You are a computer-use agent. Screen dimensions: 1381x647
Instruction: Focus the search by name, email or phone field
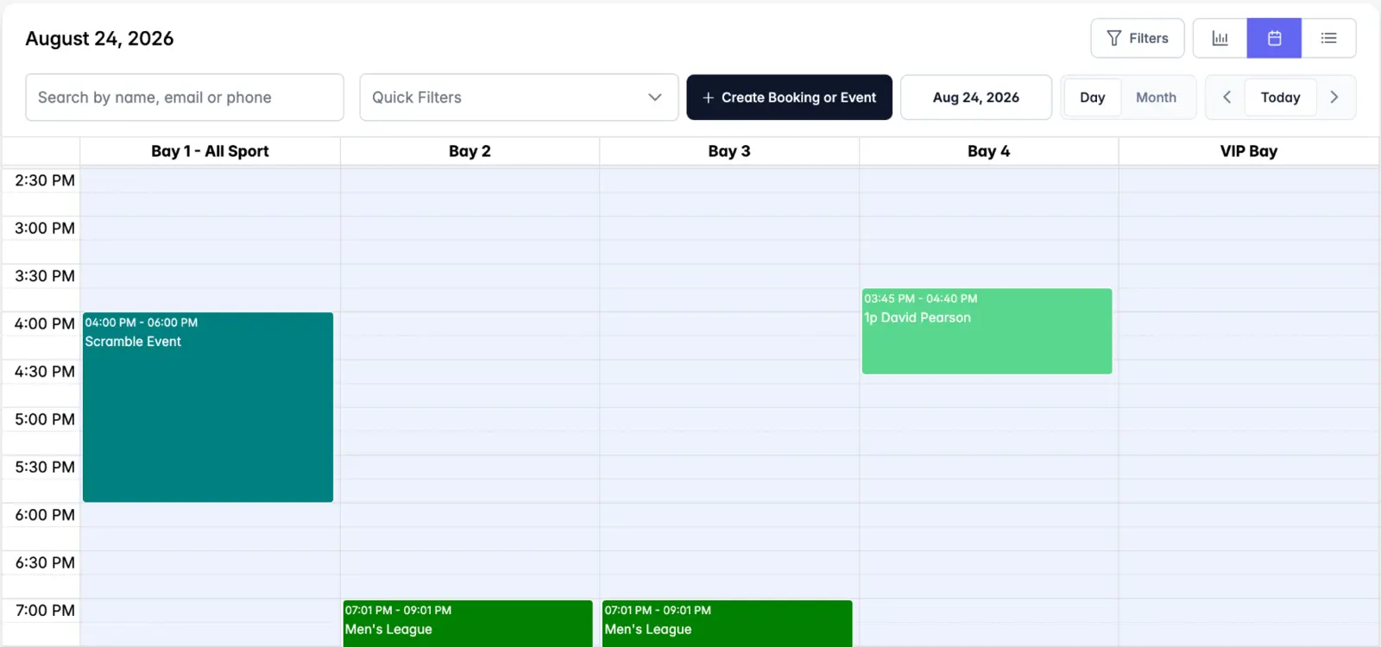185,97
